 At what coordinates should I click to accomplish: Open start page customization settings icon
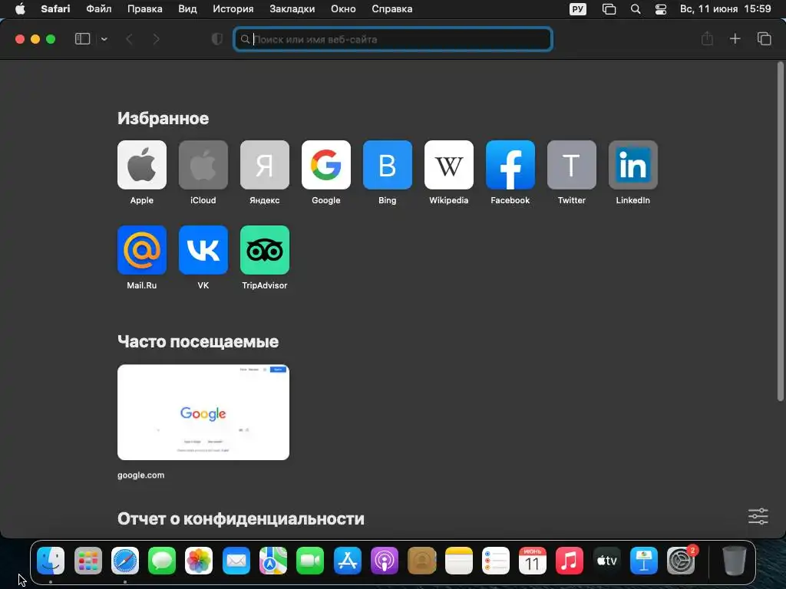(x=758, y=516)
